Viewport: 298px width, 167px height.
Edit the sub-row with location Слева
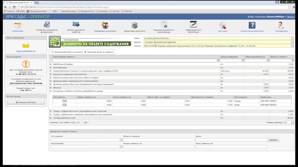click(63, 105)
